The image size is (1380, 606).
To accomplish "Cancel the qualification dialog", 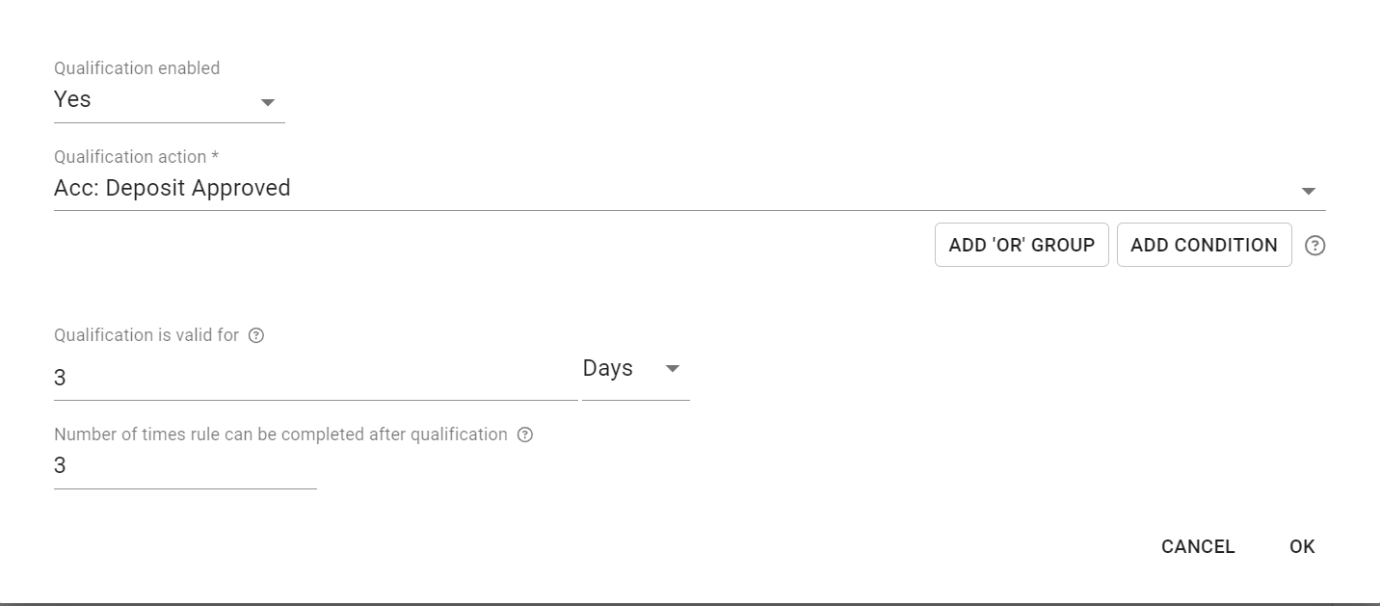I will (1198, 546).
